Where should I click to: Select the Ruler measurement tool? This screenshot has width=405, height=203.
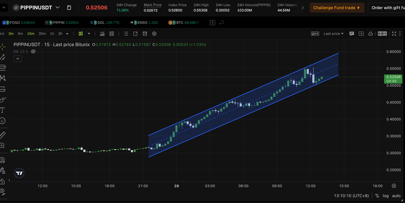pos(3,134)
